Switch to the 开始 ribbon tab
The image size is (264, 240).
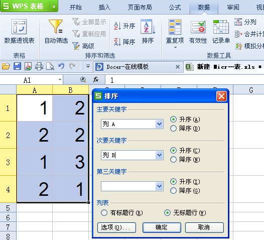coord(75,8)
